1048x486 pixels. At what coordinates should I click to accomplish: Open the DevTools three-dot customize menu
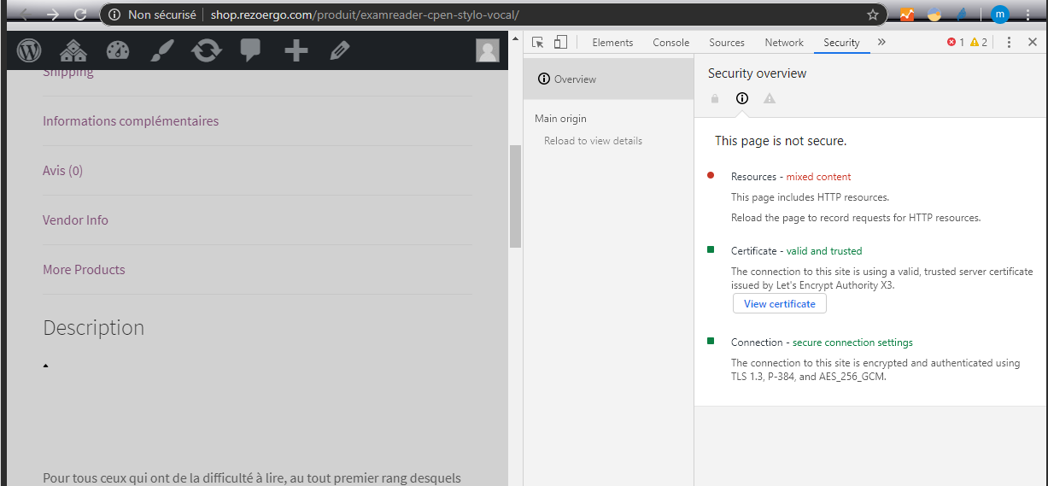(x=1009, y=42)
